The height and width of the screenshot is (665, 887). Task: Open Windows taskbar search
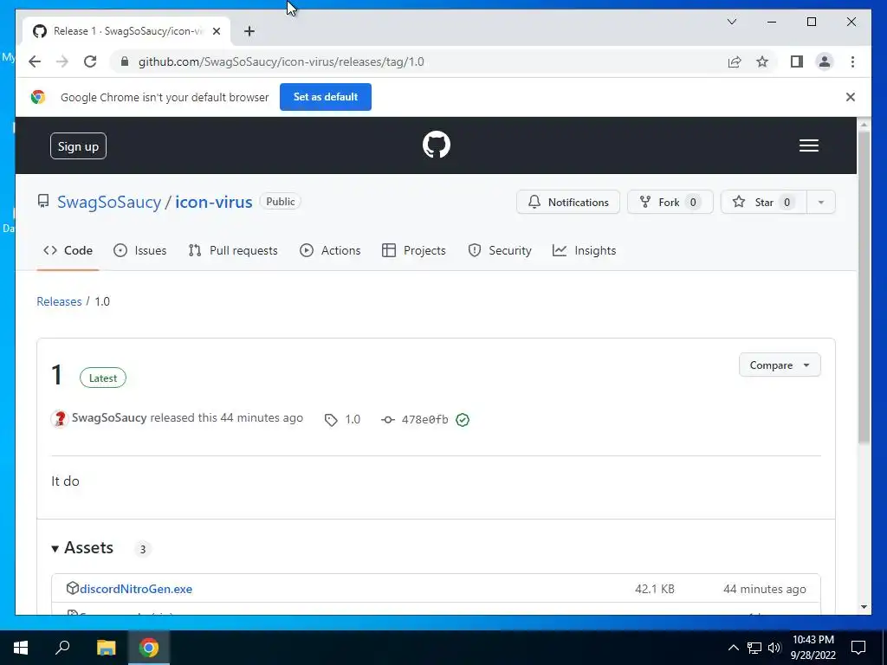click(62, 648)
